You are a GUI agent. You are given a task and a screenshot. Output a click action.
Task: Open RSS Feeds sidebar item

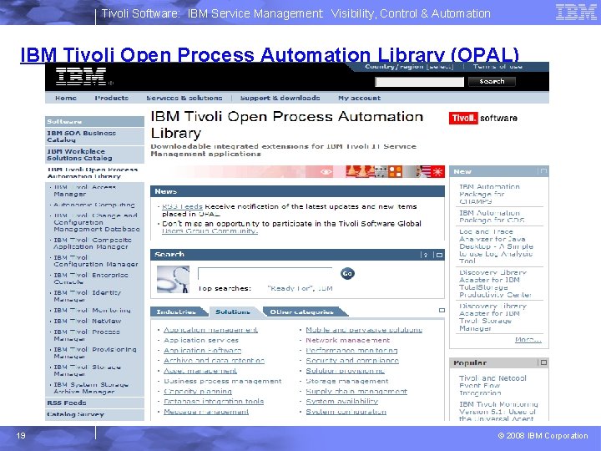[x=94, y=403]
